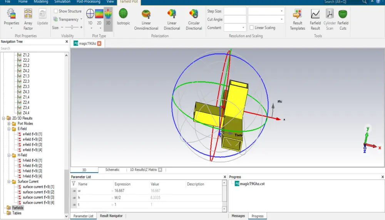The height and width of the screenshot is (220, 385).
Task: Select the Farfields tree item
Action: (x=18, y=208)
